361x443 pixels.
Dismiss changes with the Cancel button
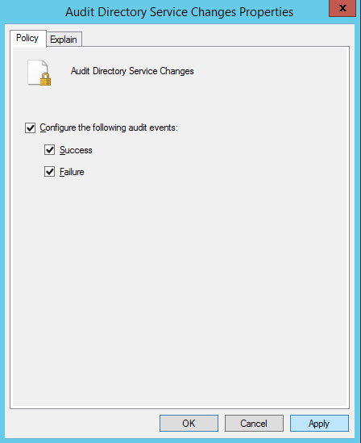[x=254, y=423]
